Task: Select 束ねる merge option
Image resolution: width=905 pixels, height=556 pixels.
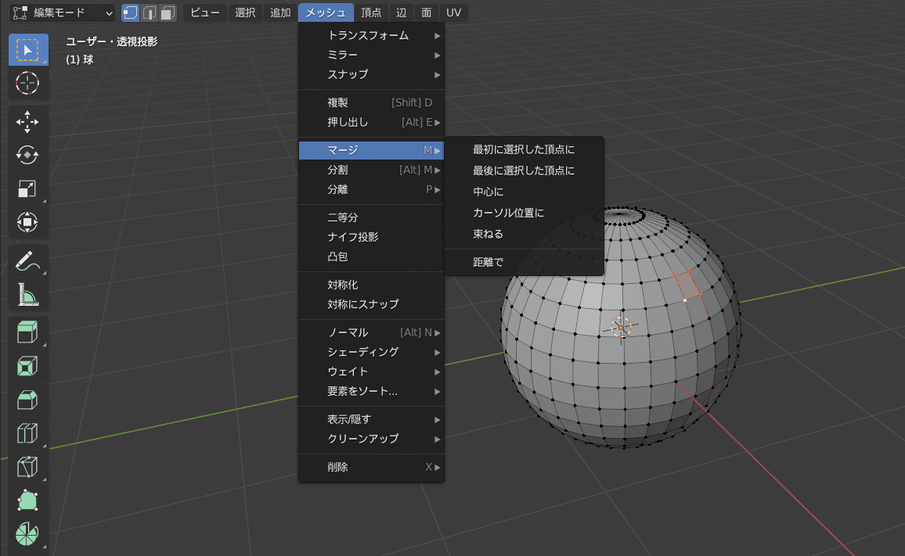Action: click(524, 235)
